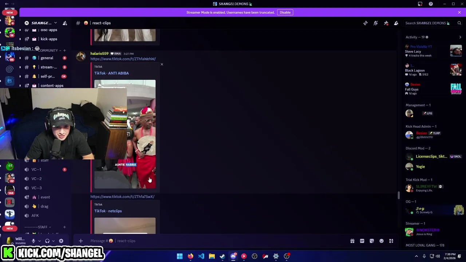
Task: Remove the ANTI ABIBA embed with X
Action: [162, 64]
